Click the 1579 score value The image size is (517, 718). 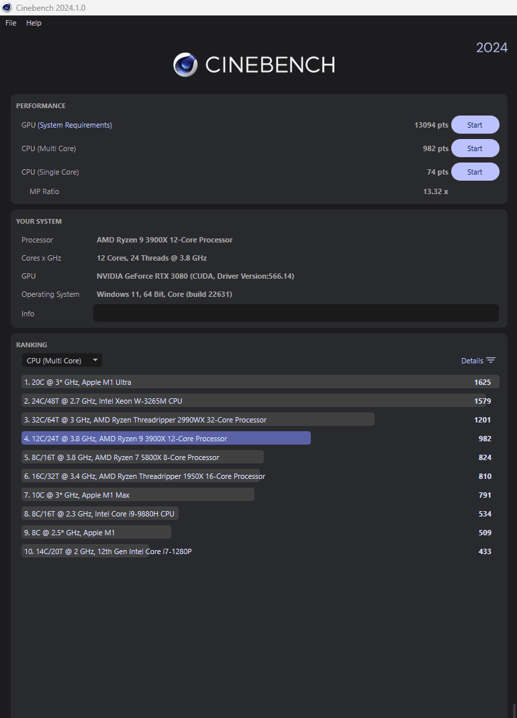coord(483,401)
